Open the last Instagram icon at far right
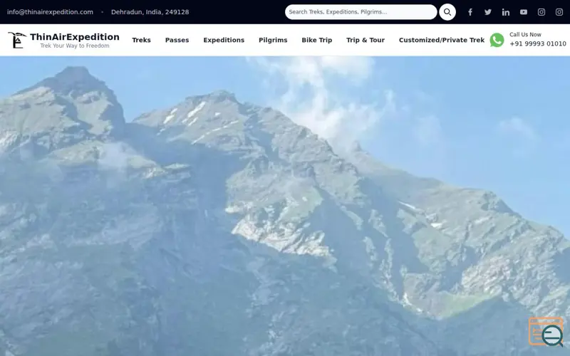 [x=559, y=12]
